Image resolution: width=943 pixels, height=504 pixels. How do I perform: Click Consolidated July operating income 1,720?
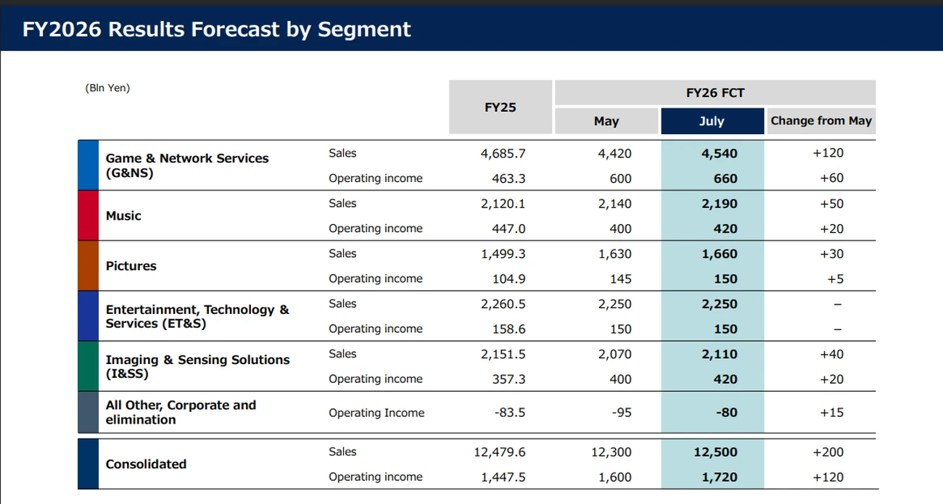click(x=720, y=477)
